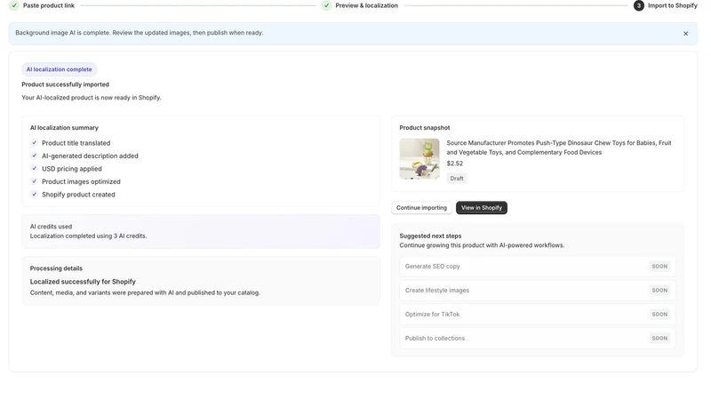Screen dimensions: 711x400
Task: Click the USD pricing applied checkmark
Action: (x=34, y=168)
